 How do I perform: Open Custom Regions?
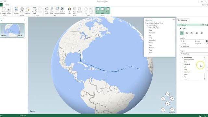pos(62,11)
